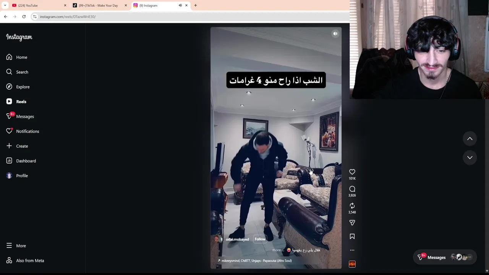Image resolution: width=489 pixels, height=275 pixels.
Task: Click the 3,926 comments count
Action: 352,196
